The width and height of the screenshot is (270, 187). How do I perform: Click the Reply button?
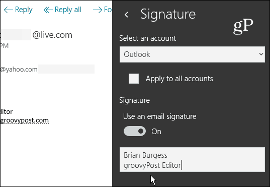coord(18,10)
